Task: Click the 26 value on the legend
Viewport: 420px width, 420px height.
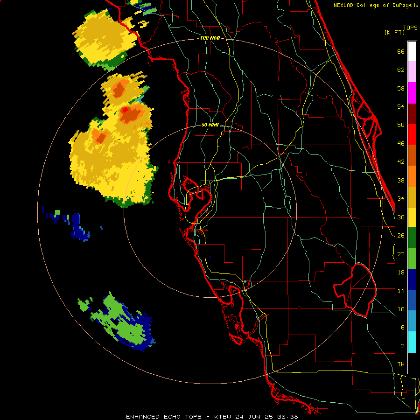Action: [x=401, y=236]
